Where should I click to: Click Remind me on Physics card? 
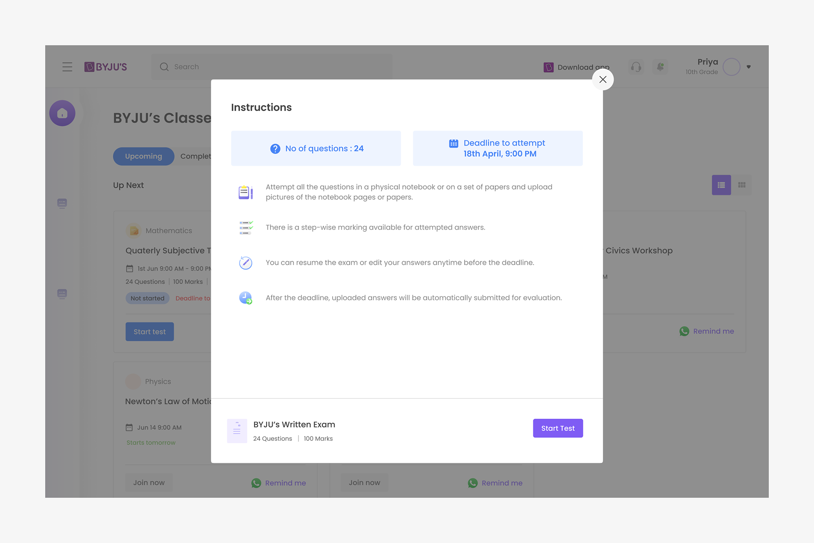tap(285, 483)
